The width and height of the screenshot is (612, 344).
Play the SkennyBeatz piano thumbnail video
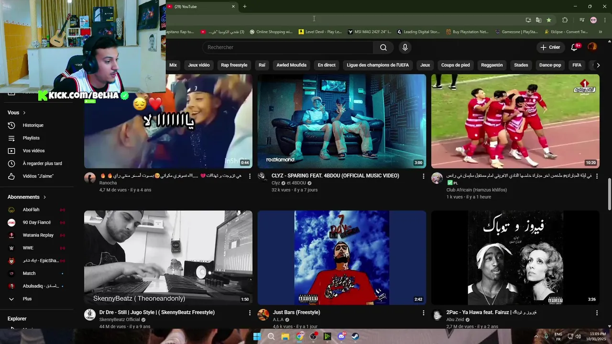coord(168,258)
